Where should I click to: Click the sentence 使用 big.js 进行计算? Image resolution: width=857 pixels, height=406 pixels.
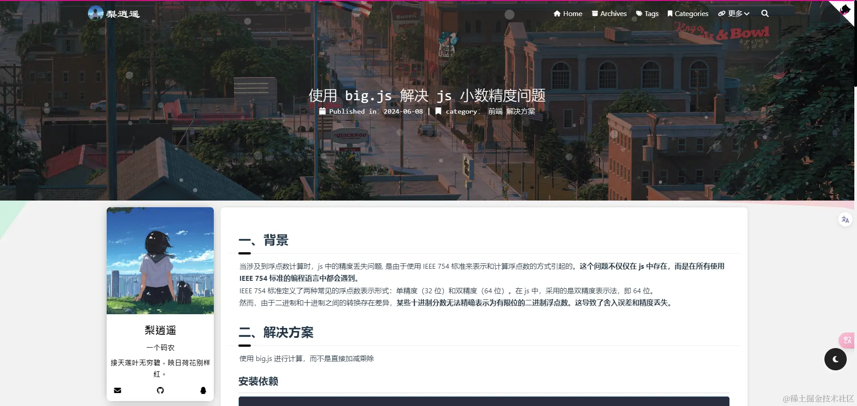pyautogui.click(x=271, y=359)
